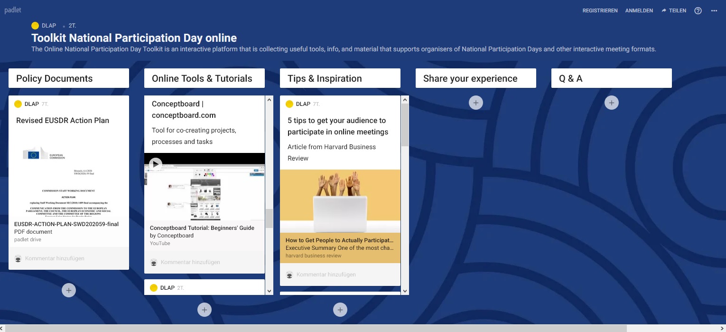Image resolution: width=726 pixels, height=332 pixels.
Task: Open the three-dot more options menu
Action: click(x=714, y=10)
